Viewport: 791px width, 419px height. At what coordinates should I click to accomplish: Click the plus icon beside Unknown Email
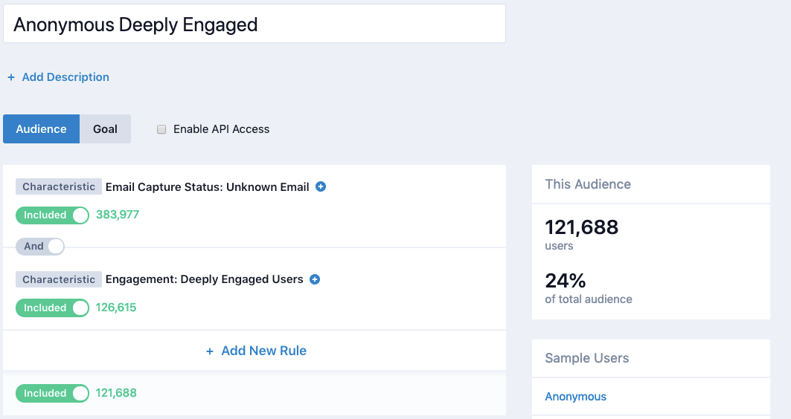point(321,187)
